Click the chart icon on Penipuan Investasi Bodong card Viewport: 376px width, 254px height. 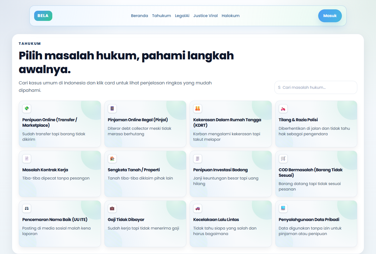[x=198, y=159]
